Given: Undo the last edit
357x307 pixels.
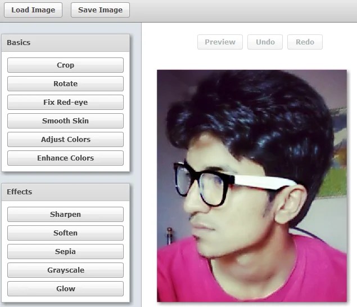Looking at the screenshot, I should pos(265,42).
